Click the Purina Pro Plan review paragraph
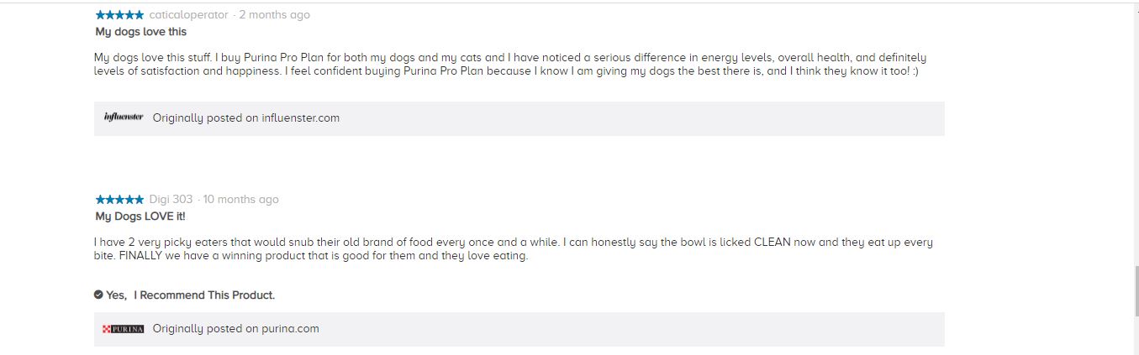Screen dimensions: 1139x355 tap(510, 65)
